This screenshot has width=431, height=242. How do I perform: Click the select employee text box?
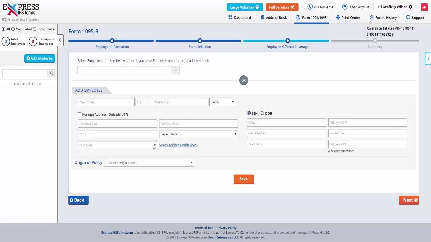coord(125,70)
